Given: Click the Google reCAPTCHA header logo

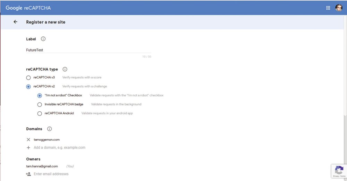Looking at the screenshot, I should click(28, 8).
